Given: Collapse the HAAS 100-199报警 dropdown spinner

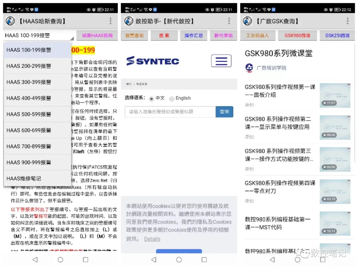Looking at the screenshot, I should point(39,36).
